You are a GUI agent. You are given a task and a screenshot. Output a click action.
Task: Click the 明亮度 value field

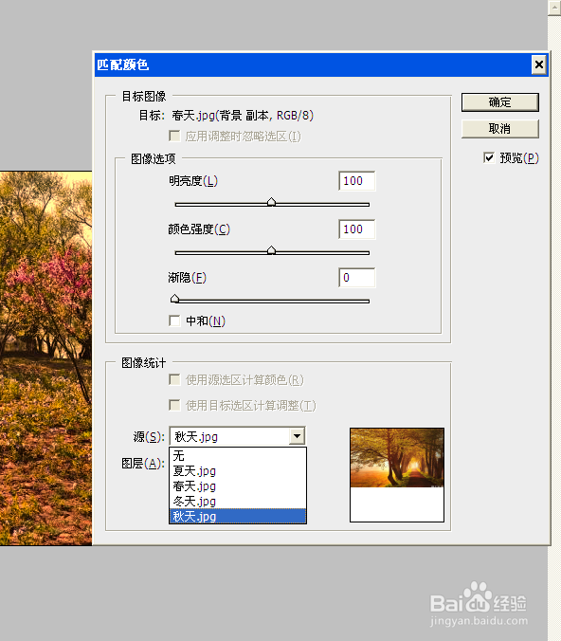point(356,181)
